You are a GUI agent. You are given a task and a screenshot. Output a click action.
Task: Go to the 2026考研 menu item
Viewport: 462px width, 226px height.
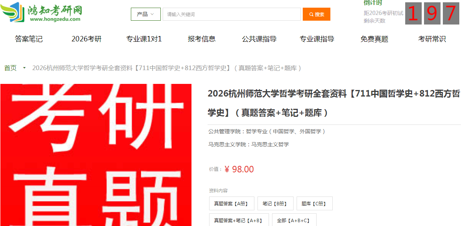[x=86, y=39]
